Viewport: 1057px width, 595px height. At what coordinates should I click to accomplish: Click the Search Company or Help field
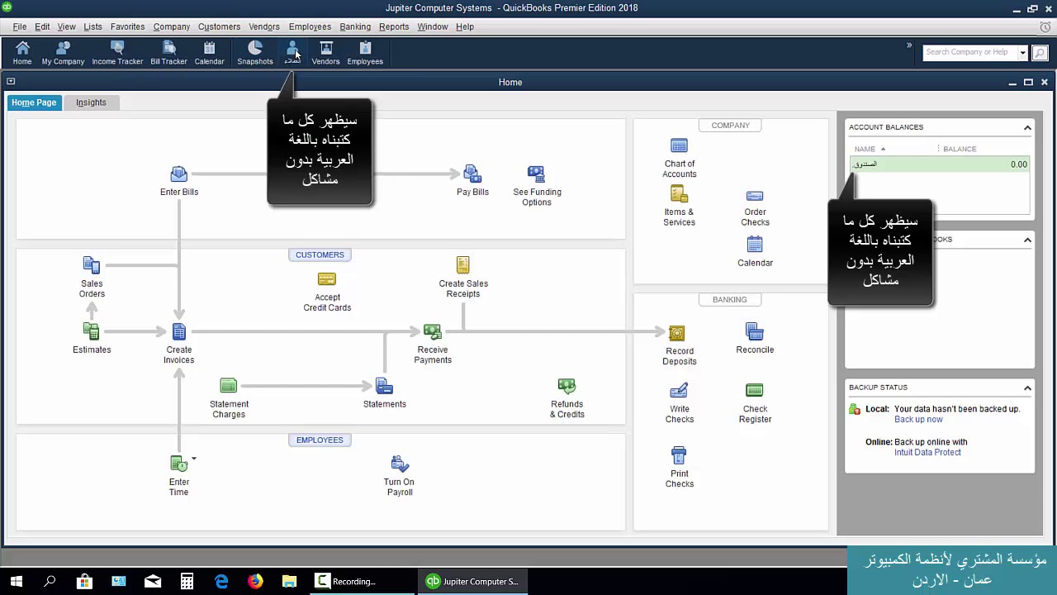[970, 52]
